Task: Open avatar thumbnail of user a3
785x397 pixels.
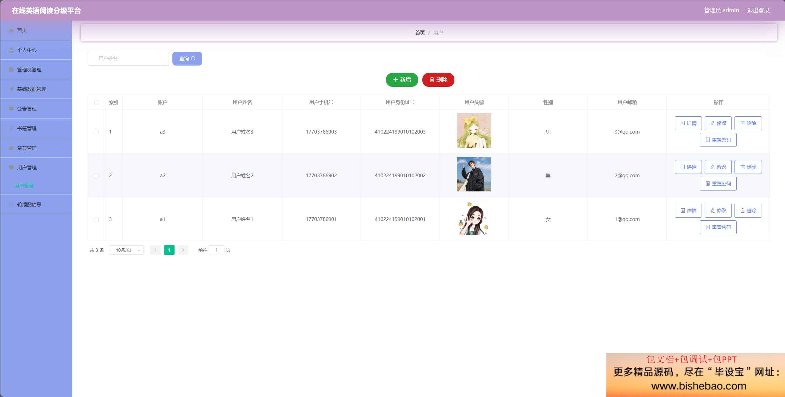Action: click(x=474, y=130)
